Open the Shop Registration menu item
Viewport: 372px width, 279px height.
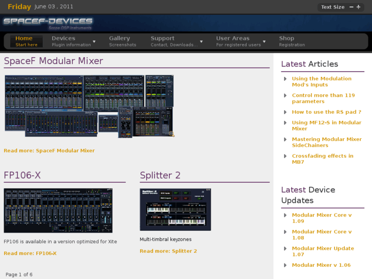pyautogui.click(x=292, y=41)
